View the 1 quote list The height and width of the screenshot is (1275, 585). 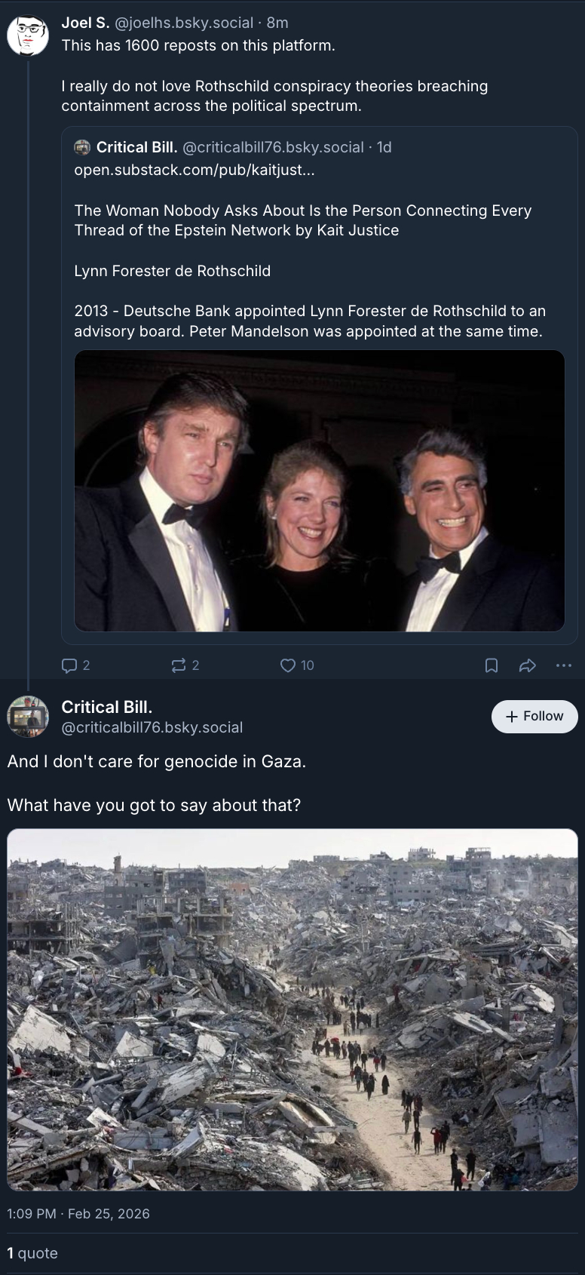click(x=32, y=1253)
